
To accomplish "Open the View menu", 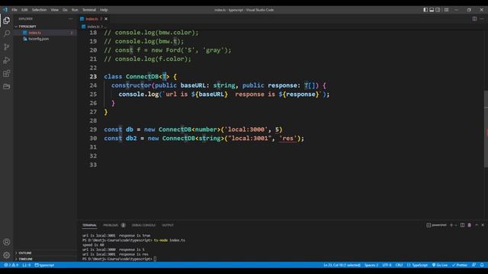I will pos(54,10).
